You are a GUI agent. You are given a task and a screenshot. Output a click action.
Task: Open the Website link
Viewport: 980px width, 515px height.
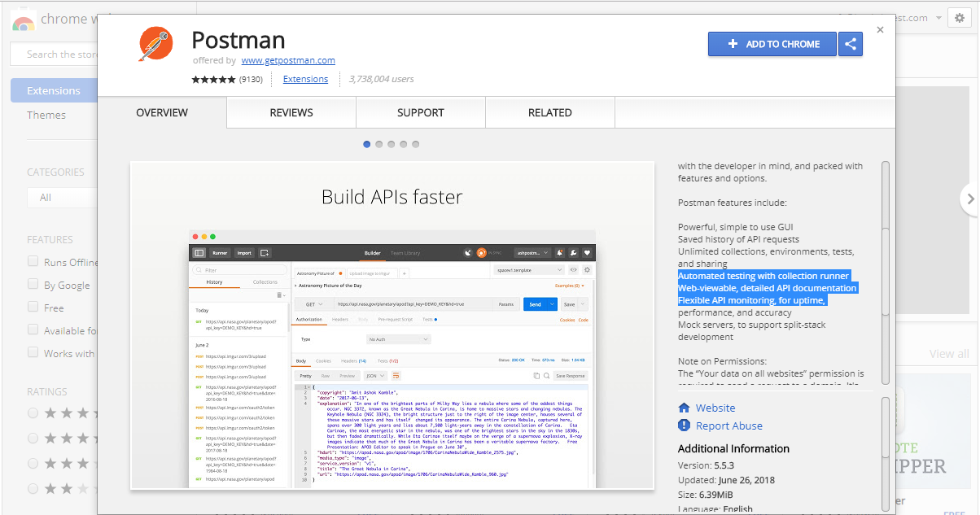715,408
